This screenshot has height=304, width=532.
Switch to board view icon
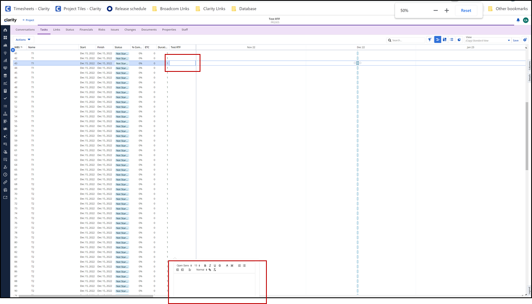pyautogui.click(x=444, y=40)
